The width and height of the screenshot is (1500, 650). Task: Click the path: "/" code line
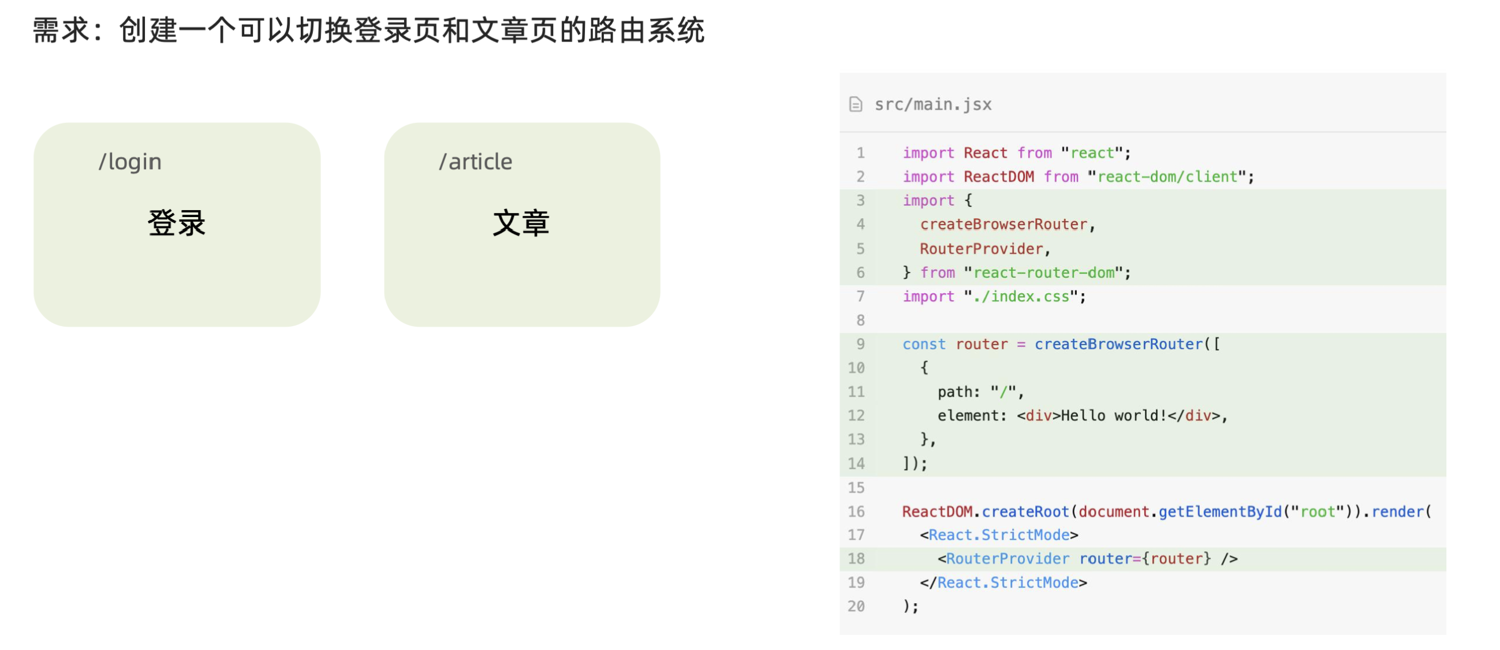tap(980, 392)
